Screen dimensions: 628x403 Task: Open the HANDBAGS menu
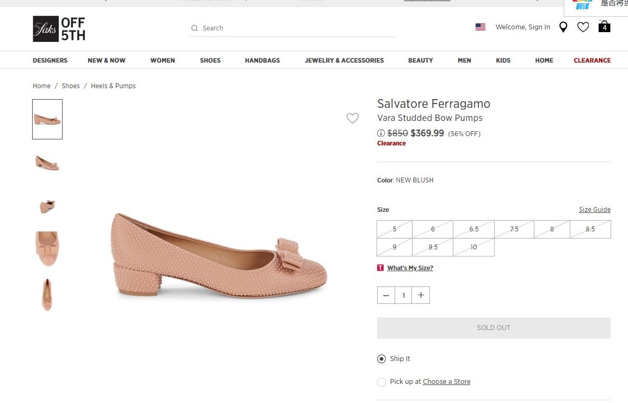pos(262,60)
